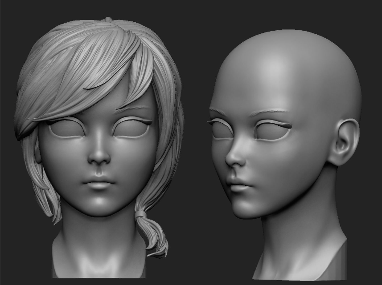Click the lips of the haired head
Viewport: 382px width, 285px height.
pos(99,181)
